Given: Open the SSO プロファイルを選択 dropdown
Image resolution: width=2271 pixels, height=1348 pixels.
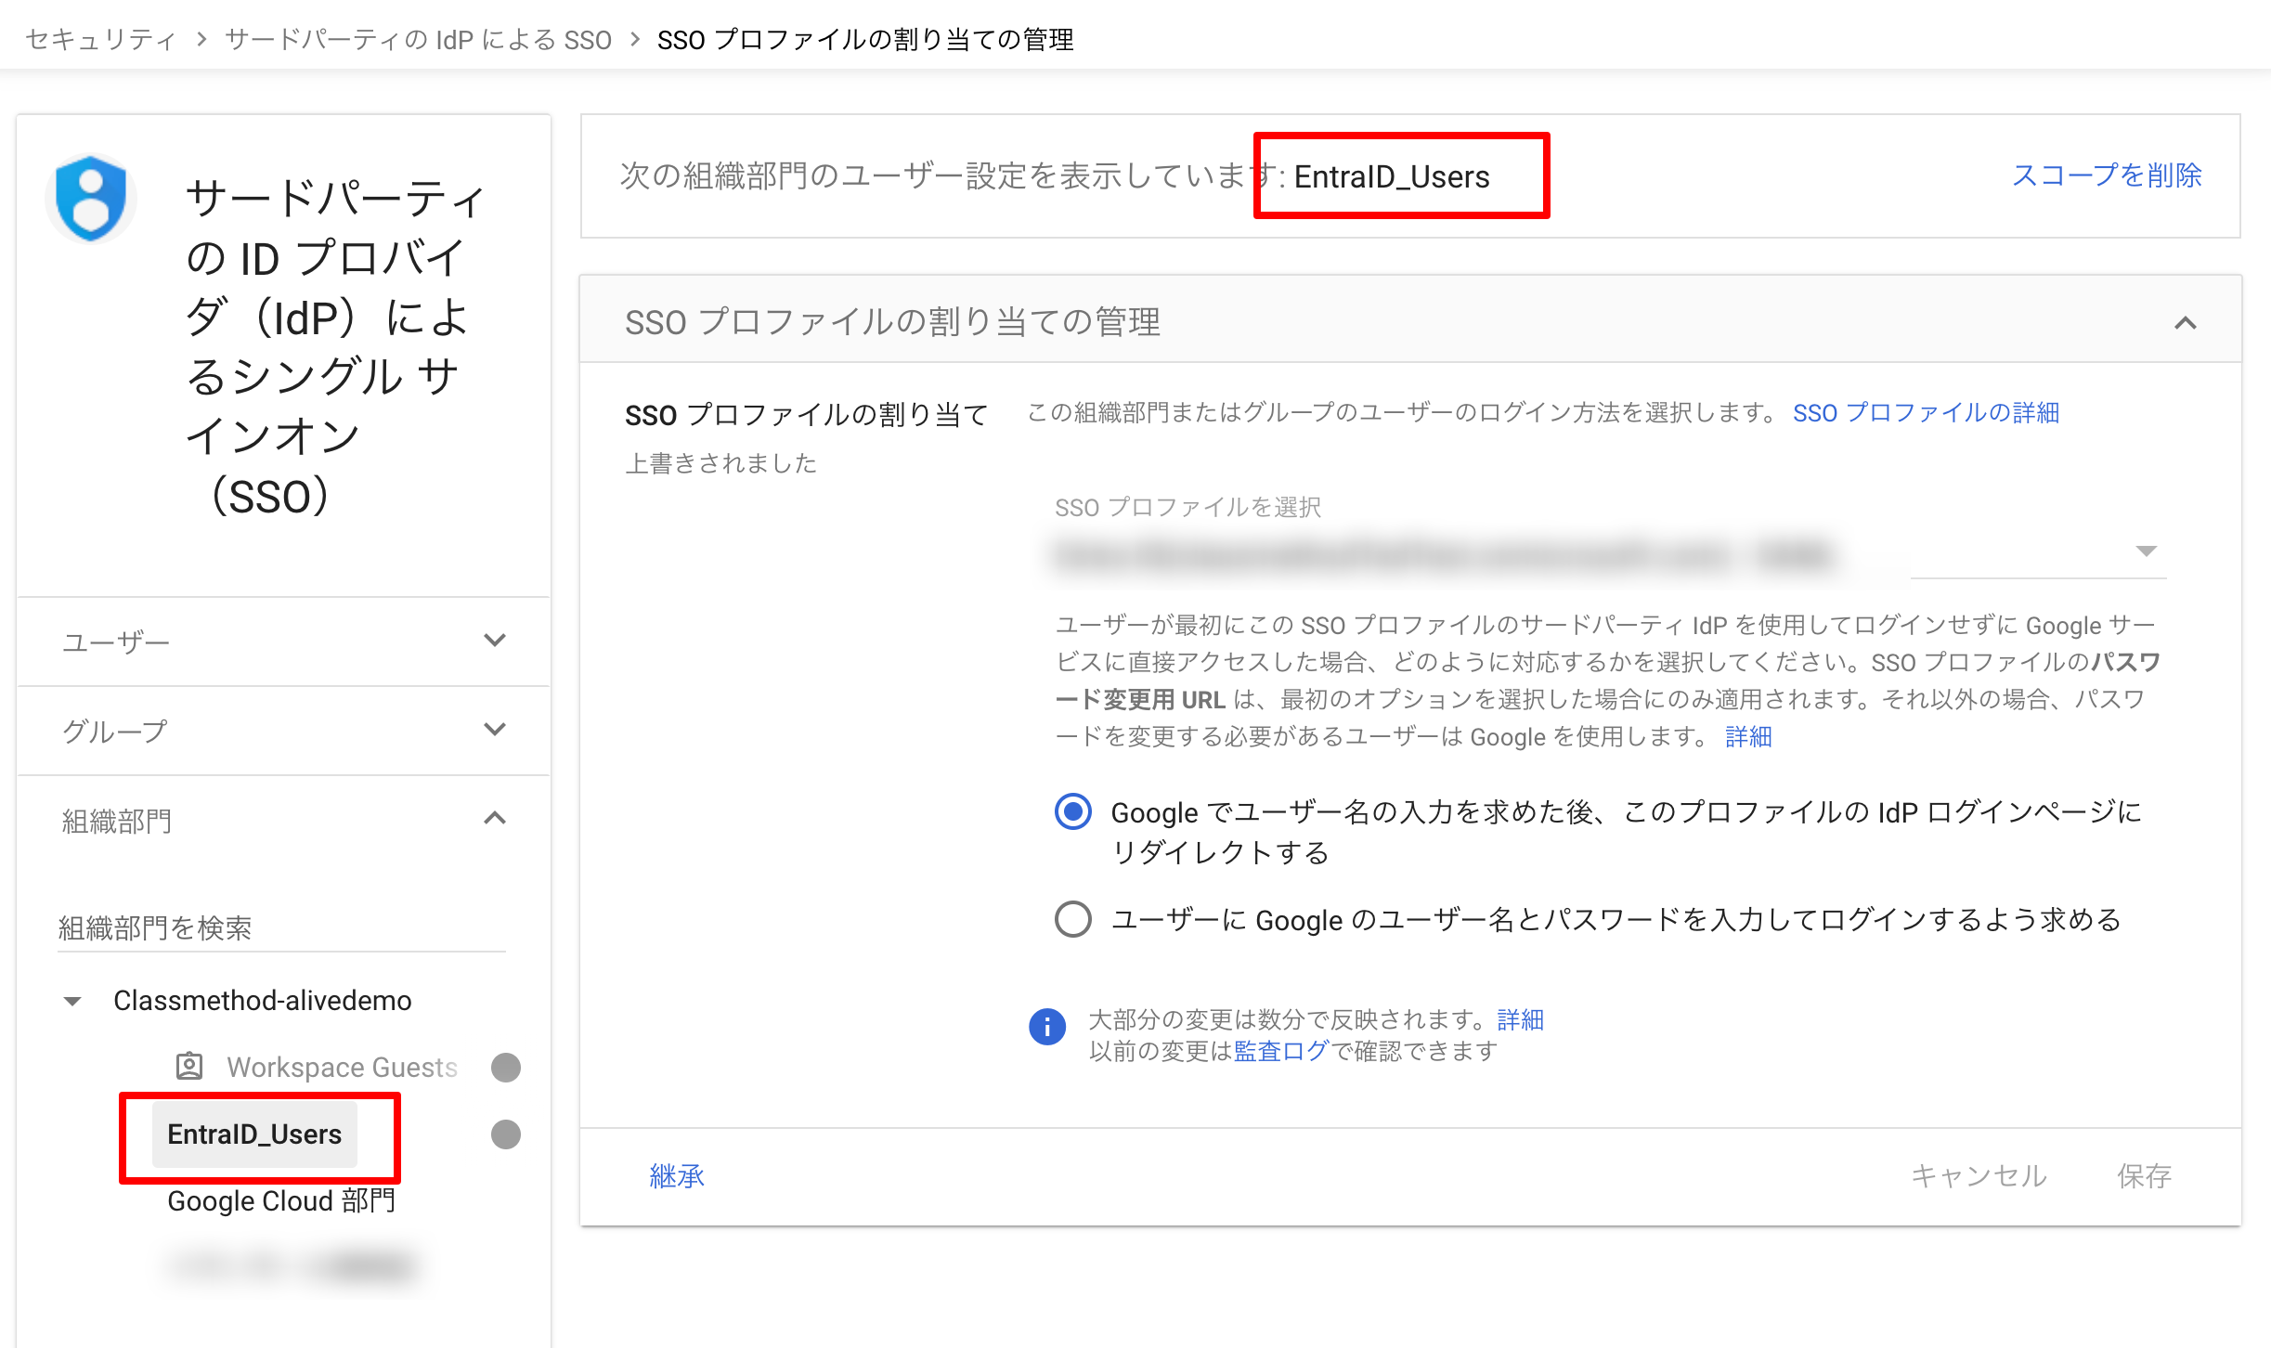Looking at the screenshot, I should pyautogui.click(x=2148, y=551).
